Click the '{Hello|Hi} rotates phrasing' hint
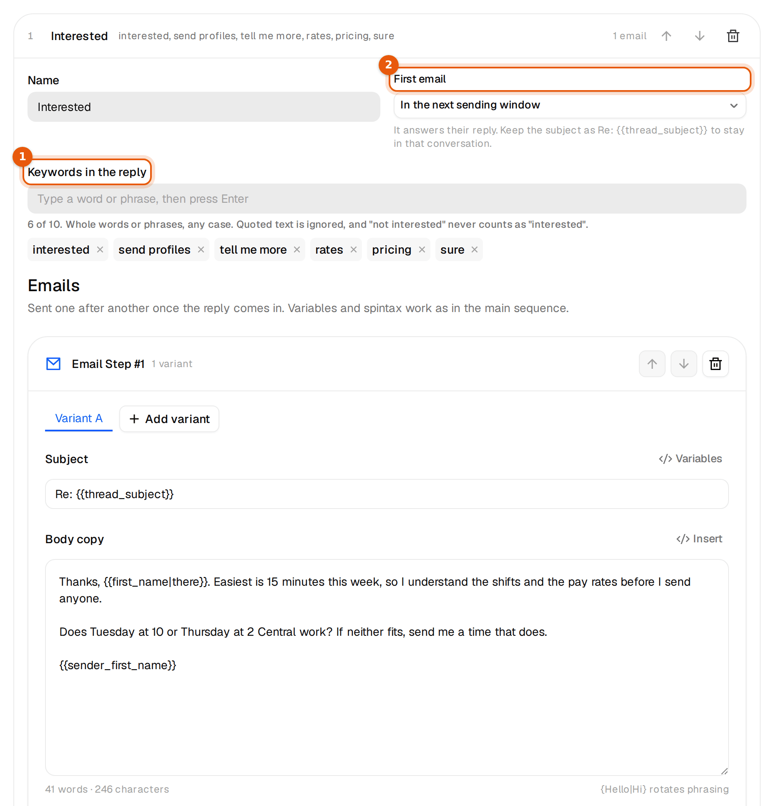 (x=665, y=789)
